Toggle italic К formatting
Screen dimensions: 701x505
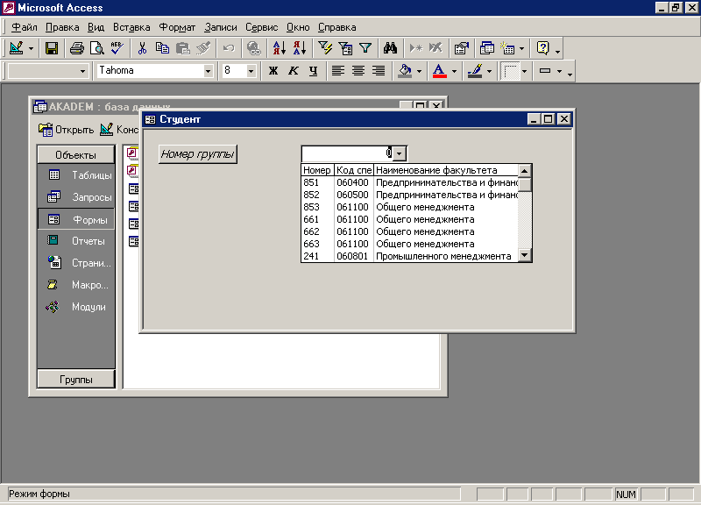tap(294, 71)
